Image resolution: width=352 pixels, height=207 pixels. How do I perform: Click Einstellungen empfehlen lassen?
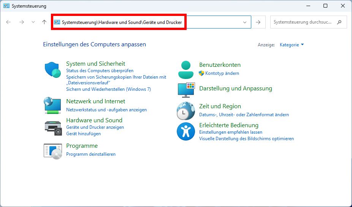tap(231, 132)
